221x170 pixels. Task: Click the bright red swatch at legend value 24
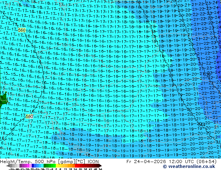pos(76,166)
